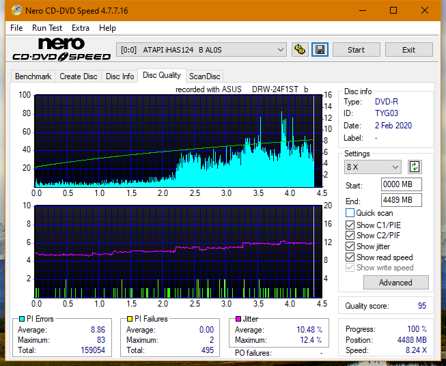Open the File menu
The width and height of the screenshot is (446, 366).
[x=16, y=28]
